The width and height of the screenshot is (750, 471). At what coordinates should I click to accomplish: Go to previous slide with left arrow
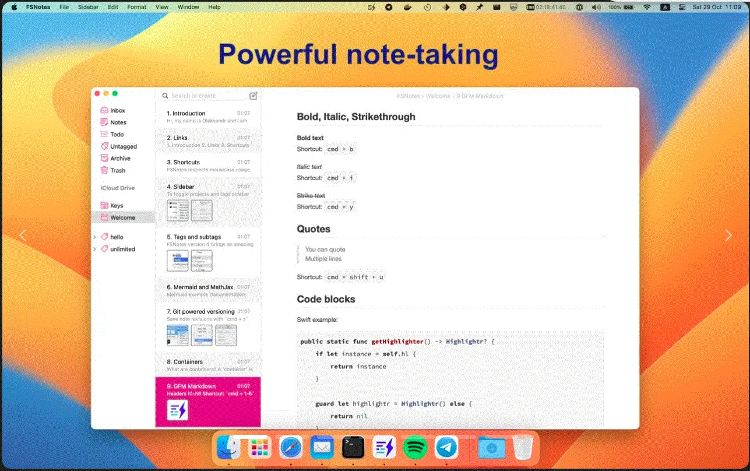(23, 235)
